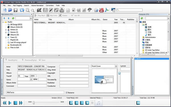Click the Open folder toolbar icon

10,10
